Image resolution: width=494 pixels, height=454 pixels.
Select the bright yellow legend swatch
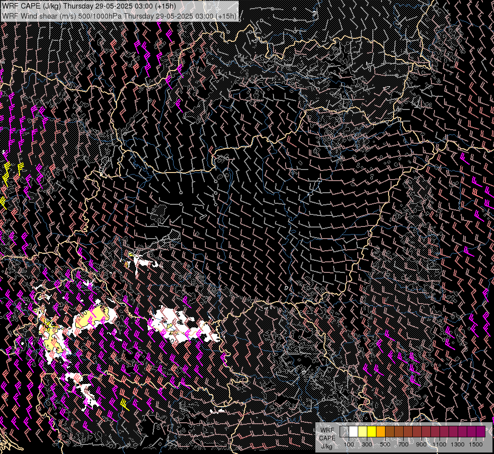point(372,431)
